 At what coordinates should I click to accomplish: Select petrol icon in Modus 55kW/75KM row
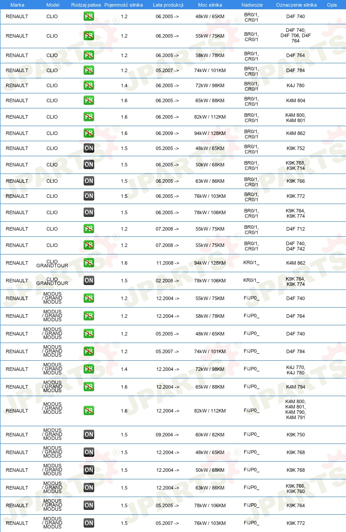[89, 298]
